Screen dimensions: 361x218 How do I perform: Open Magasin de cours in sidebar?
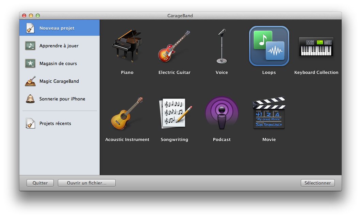click(58, 64)
